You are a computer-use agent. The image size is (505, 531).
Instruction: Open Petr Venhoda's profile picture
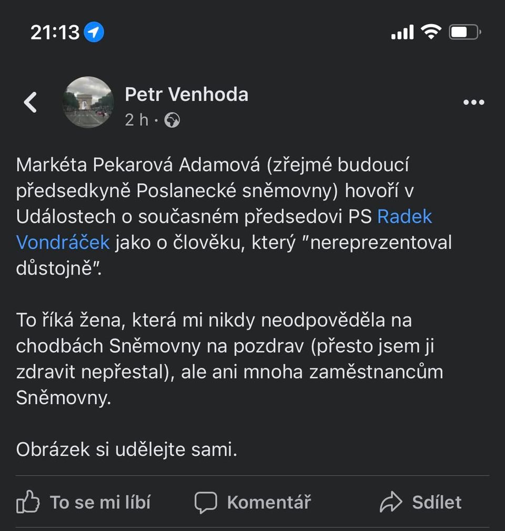(88, 102)
